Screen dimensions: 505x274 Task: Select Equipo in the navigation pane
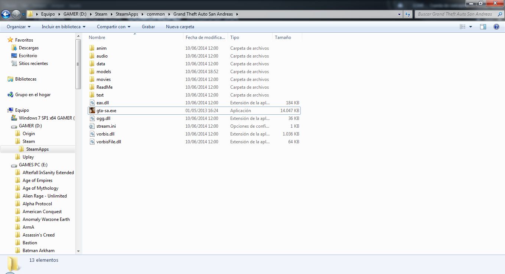[x=22, y=110]
